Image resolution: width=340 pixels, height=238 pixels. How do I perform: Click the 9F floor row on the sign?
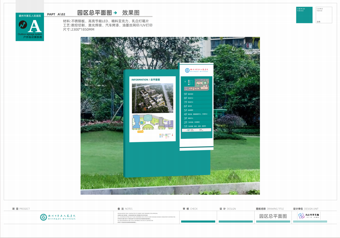[197, 94]
